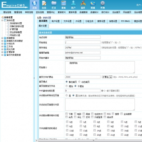Click the 数据表与系统模型 folder icon
Screen dimensions: 142x142
click(5, 41)
